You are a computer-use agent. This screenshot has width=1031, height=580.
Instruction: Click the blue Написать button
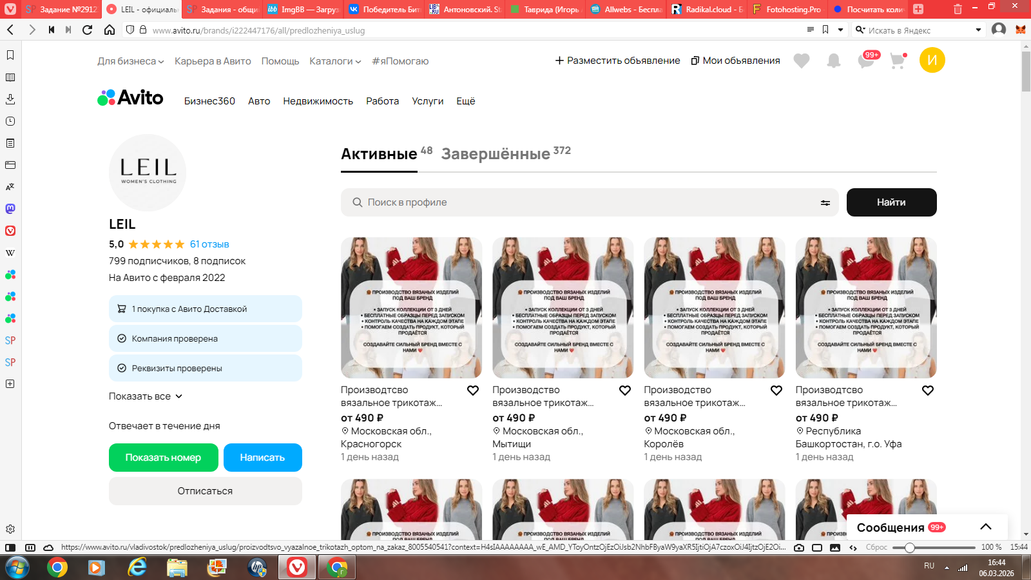coord(262,458)
